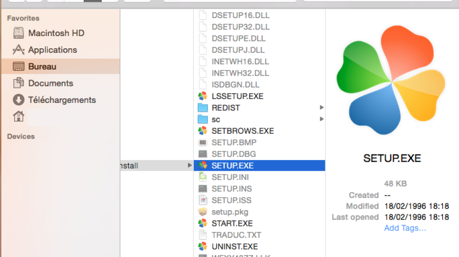Select the DSETUPE.DLL file name
This screenshot has width=459, height=257.
click(x=239, y=38)
